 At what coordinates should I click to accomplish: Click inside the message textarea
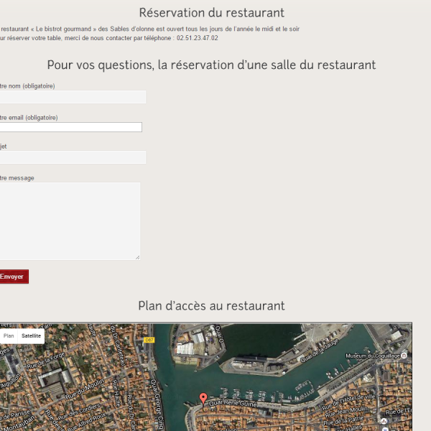[x=69, y=221]
